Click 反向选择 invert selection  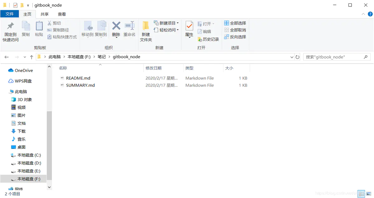point(235,37)
